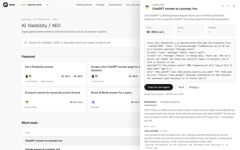Click the TOOL column header
The height and width of the screenshot is (150, 240).
(x=28, y=133)
